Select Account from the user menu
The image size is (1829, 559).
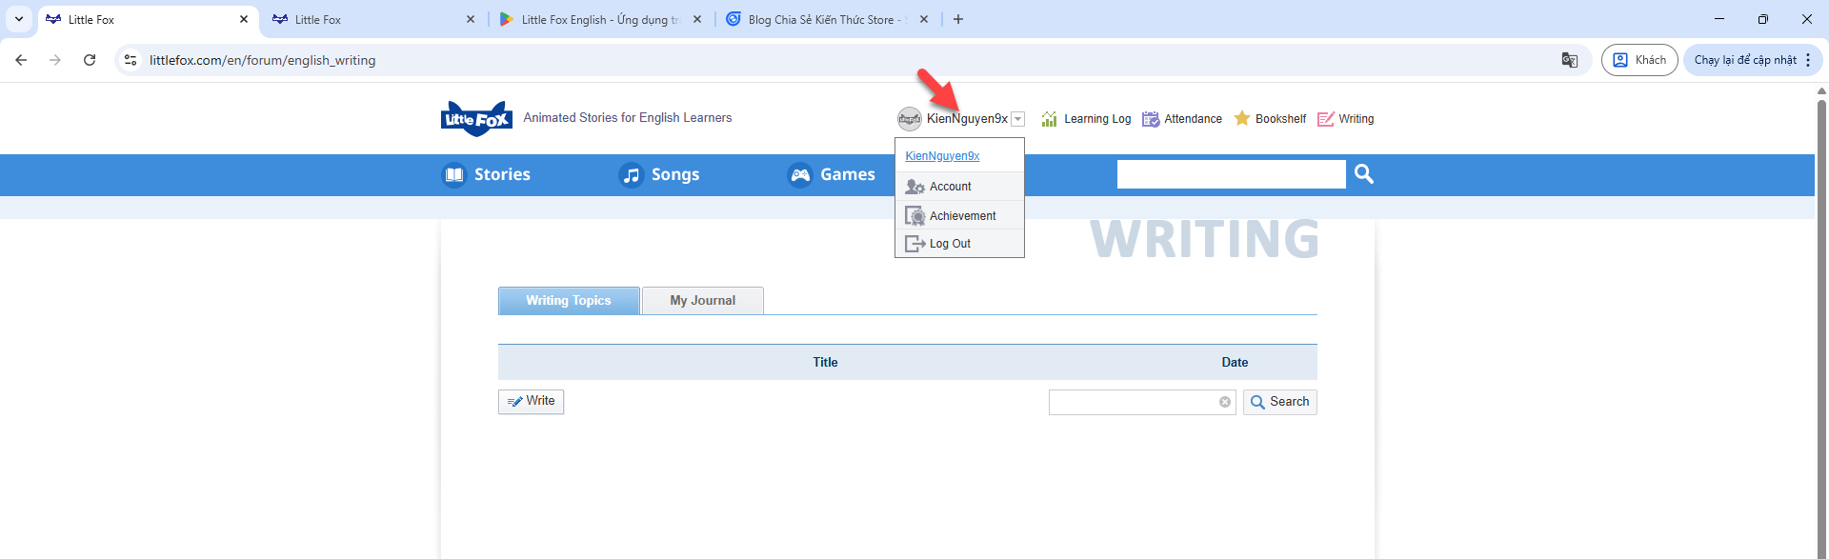coord(950,187)
